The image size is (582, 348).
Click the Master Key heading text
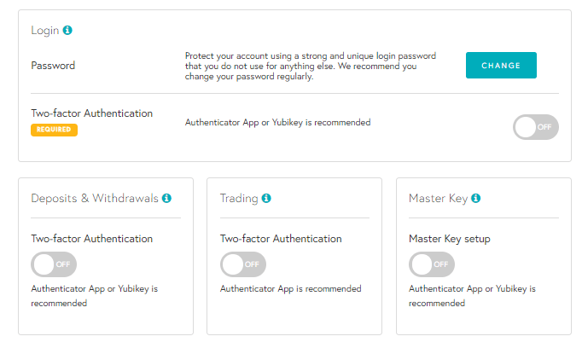pyautogui.click(x=438, y=199)
